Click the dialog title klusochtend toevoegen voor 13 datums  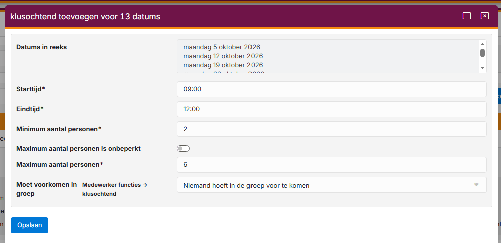tap(85, 17)
